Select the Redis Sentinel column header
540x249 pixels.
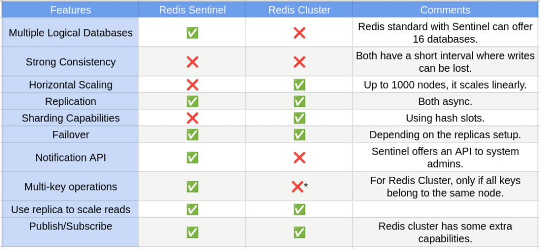192,9
